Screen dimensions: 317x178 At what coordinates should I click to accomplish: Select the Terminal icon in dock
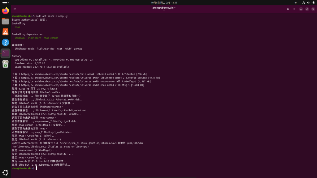pyautogui.click(x=6, y=53)
